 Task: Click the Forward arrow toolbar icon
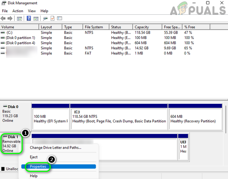point(10,19)
